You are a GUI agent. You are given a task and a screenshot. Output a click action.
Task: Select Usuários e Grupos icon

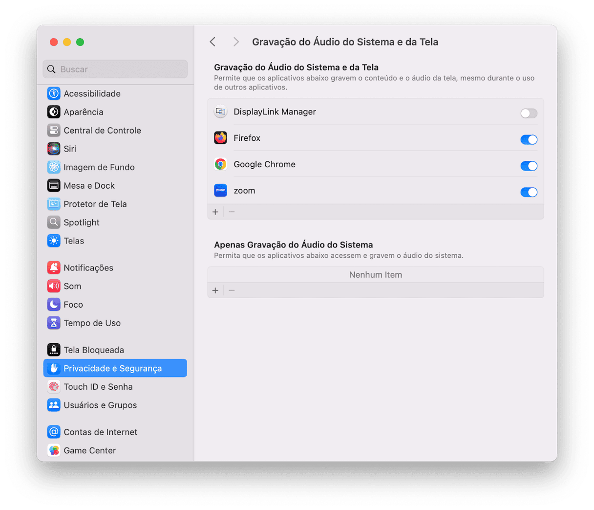54,405
